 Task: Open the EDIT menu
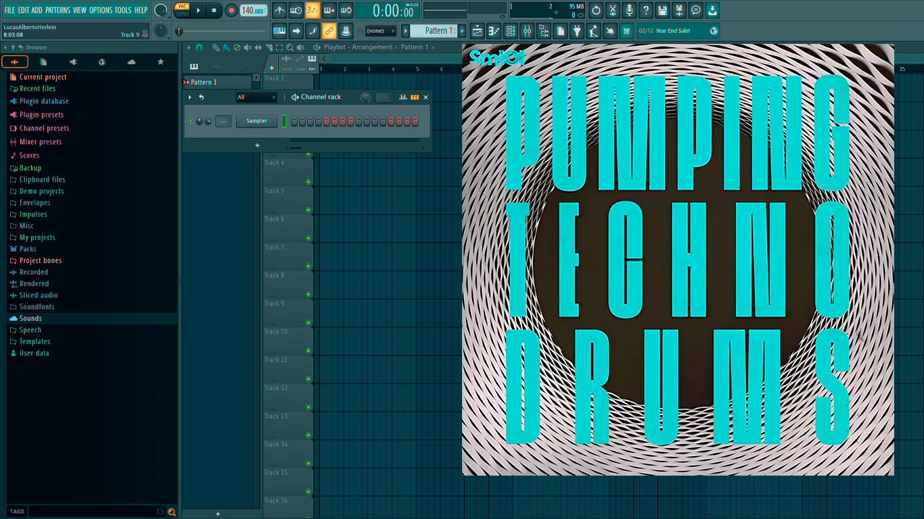pyautogui.click(x=24, y=10)
